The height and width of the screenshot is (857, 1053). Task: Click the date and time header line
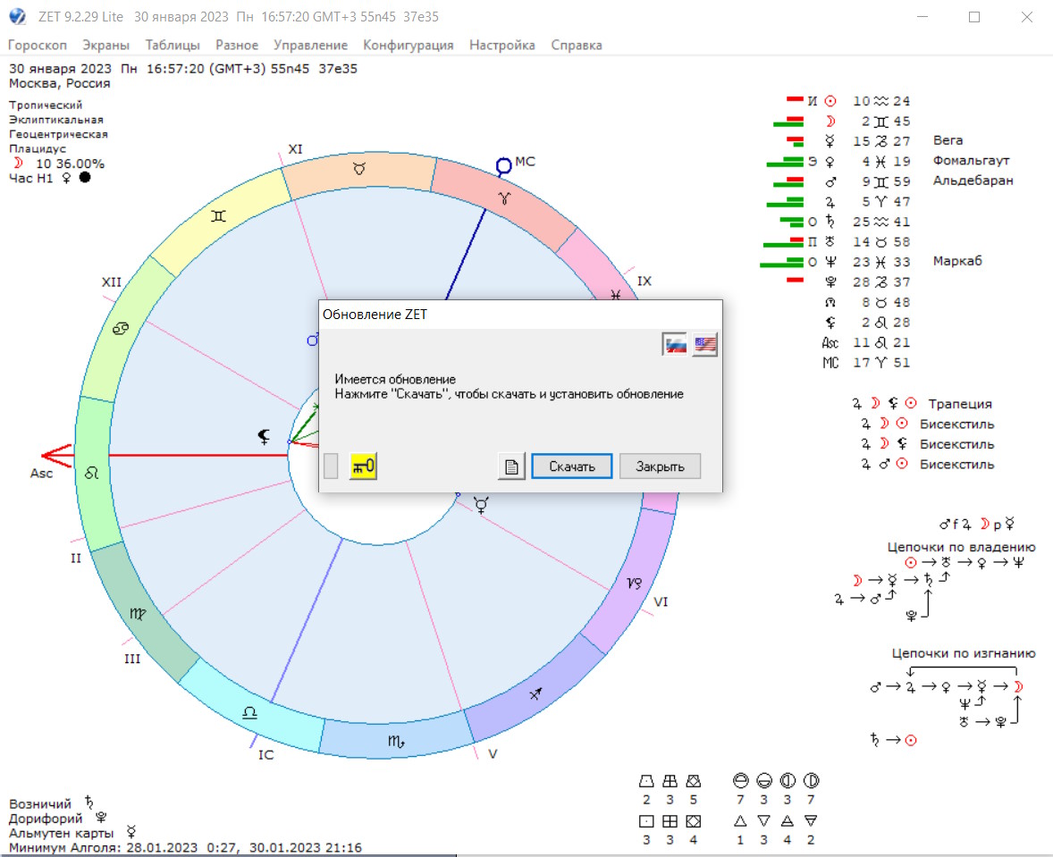pos(183,69)
